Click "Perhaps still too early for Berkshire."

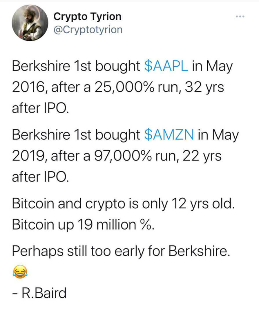point(121,252)
